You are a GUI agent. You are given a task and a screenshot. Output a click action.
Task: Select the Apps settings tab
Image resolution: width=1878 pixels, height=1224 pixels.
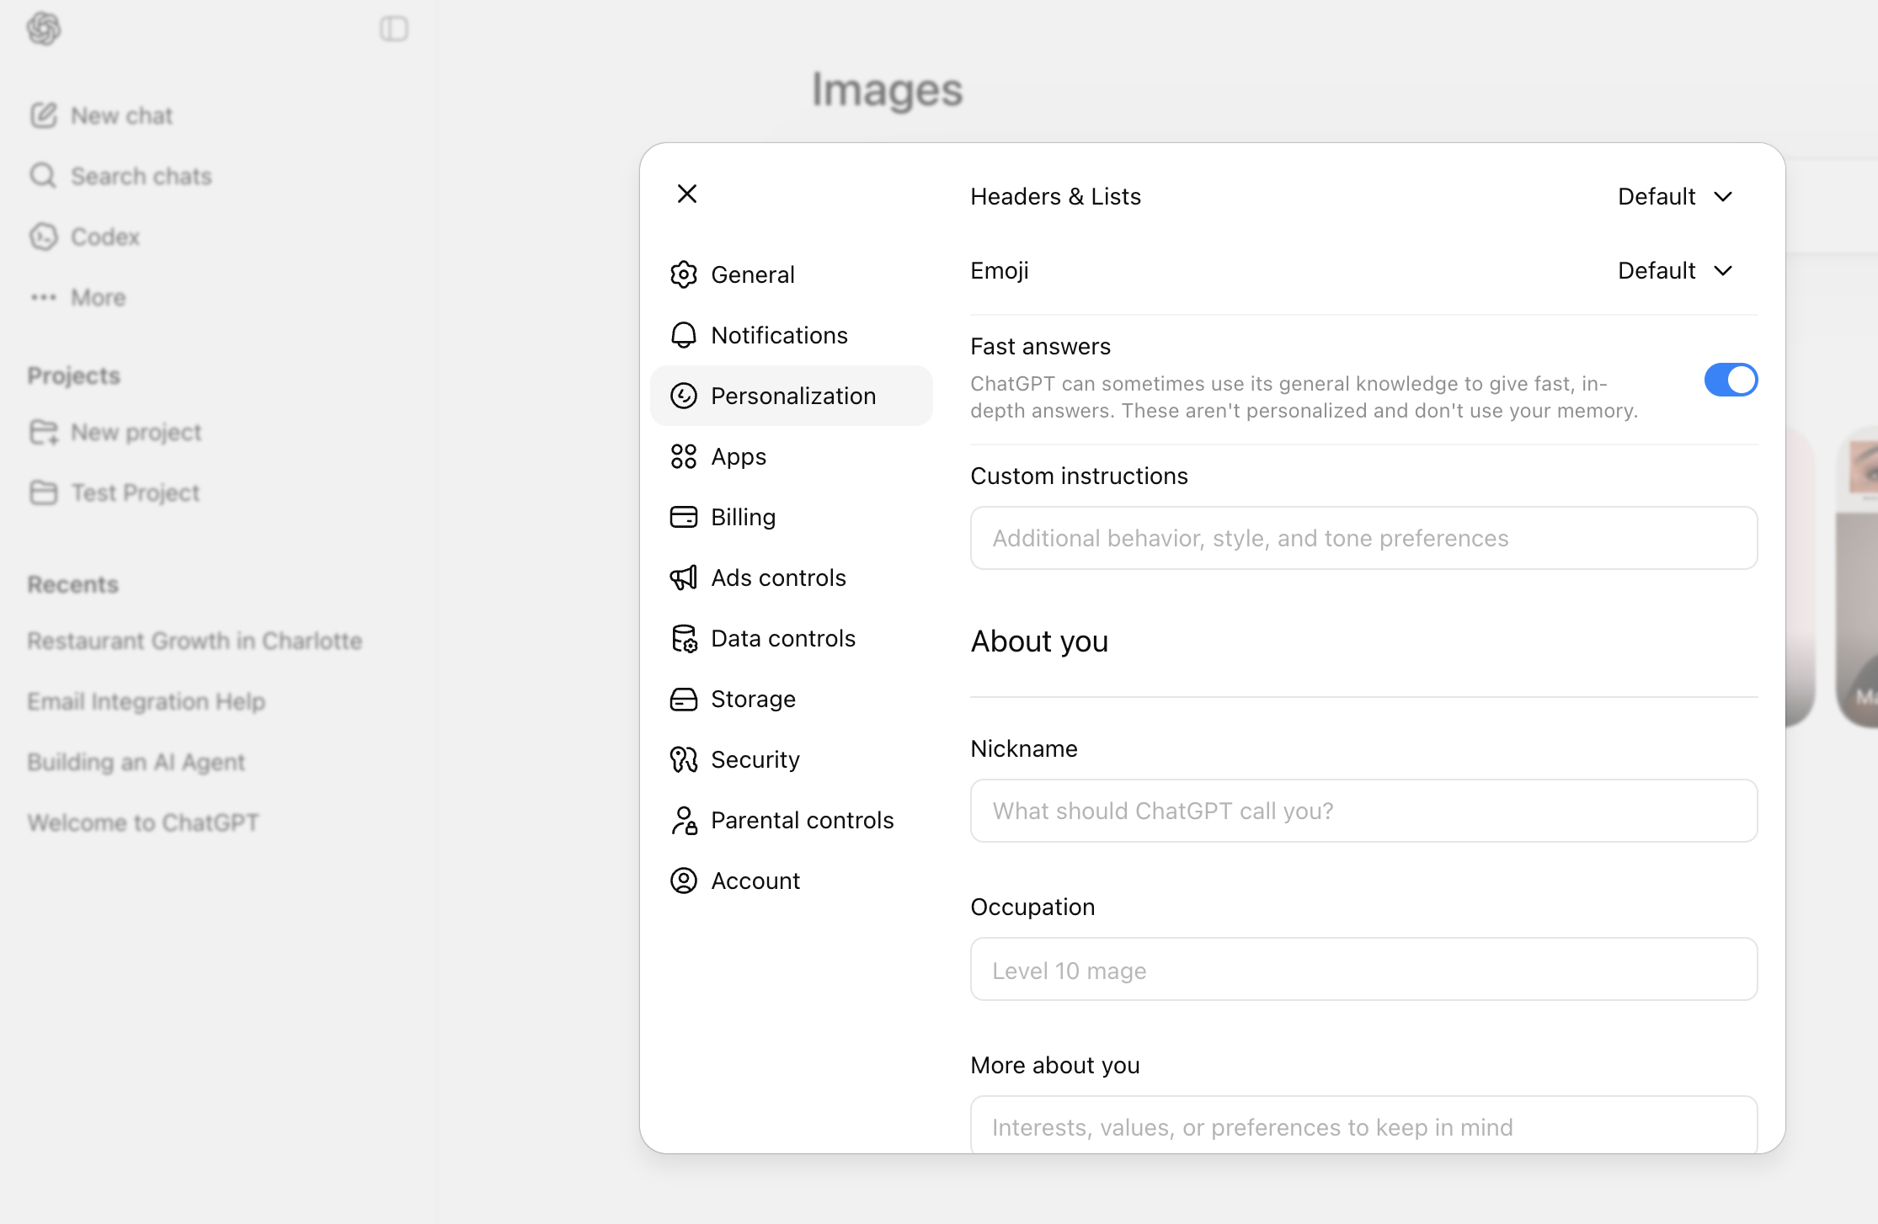tap(792, 456)
